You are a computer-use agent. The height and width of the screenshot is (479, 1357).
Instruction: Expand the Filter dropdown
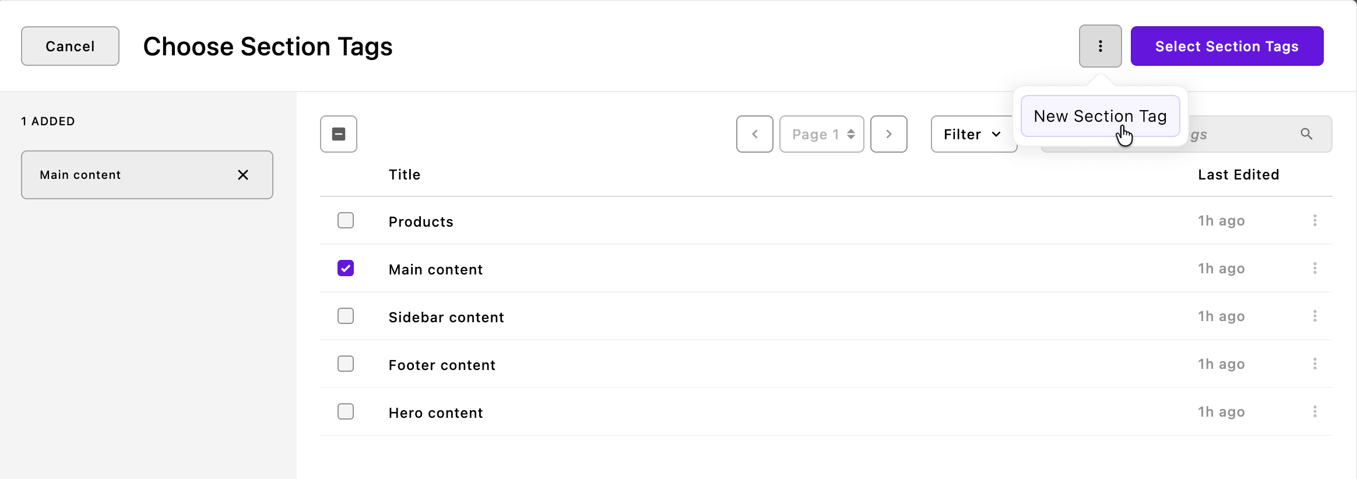coord(972,134)
